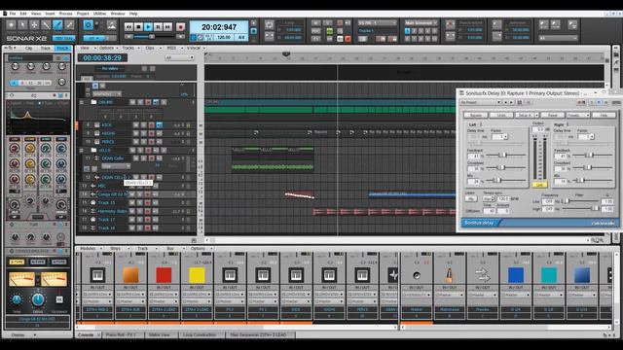This screenshot has height=350, width=623.
Task: Click the Master bus strip icon
Action: [417, 274]
